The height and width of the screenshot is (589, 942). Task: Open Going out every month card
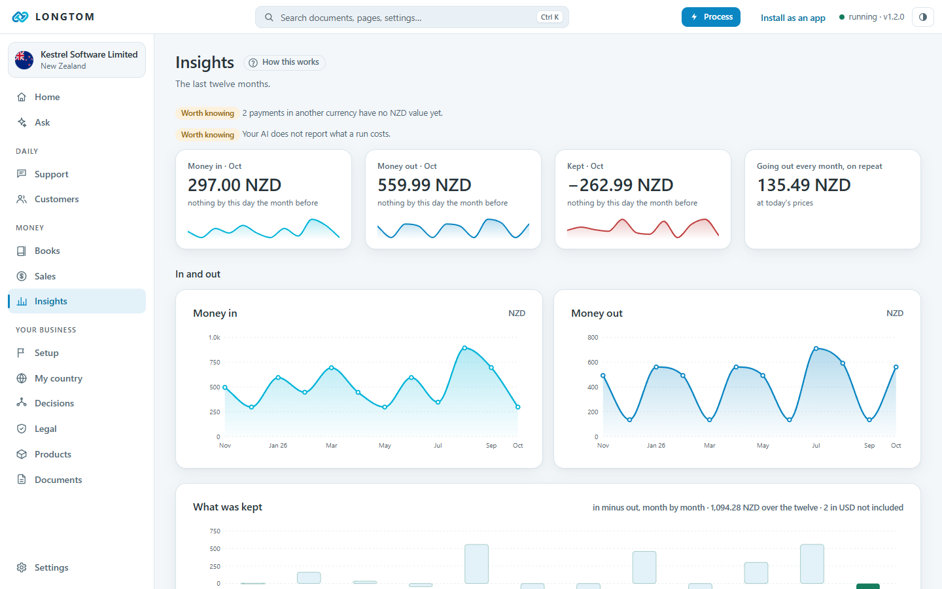[x=833, y=200]
